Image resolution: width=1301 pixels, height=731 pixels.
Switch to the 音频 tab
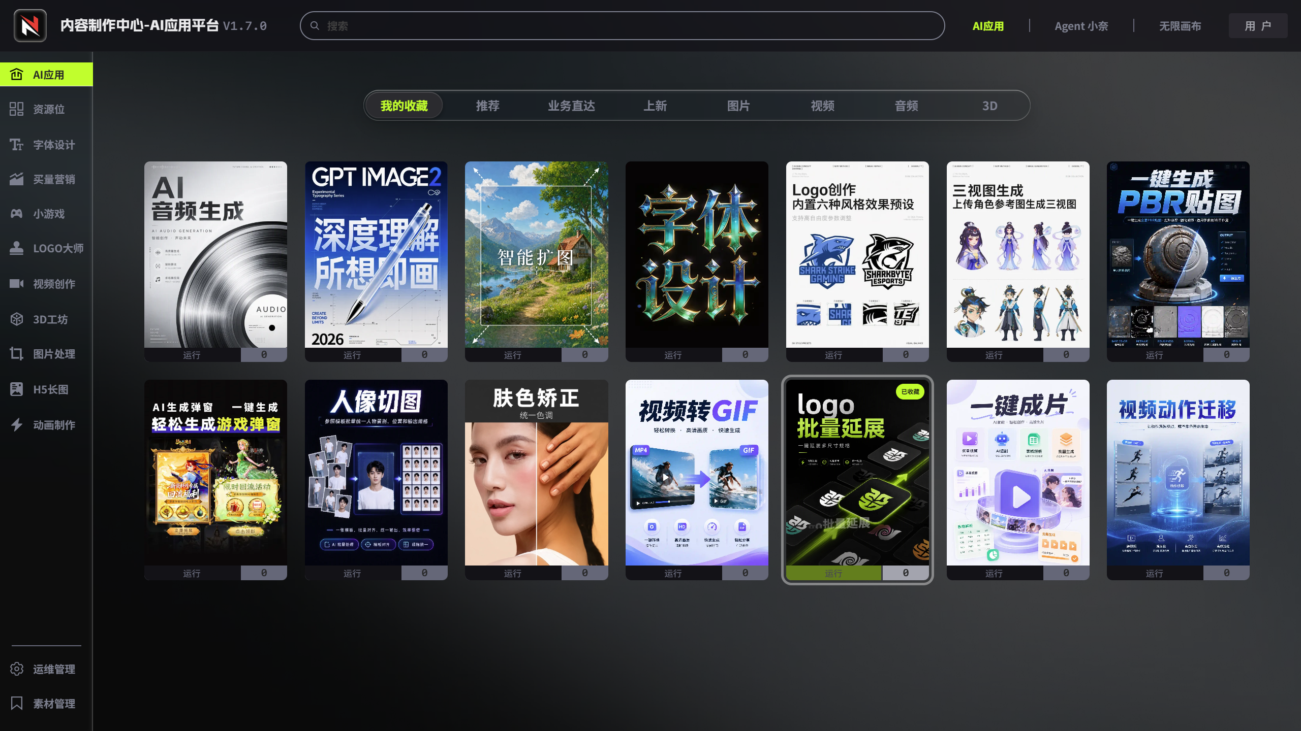906,106
